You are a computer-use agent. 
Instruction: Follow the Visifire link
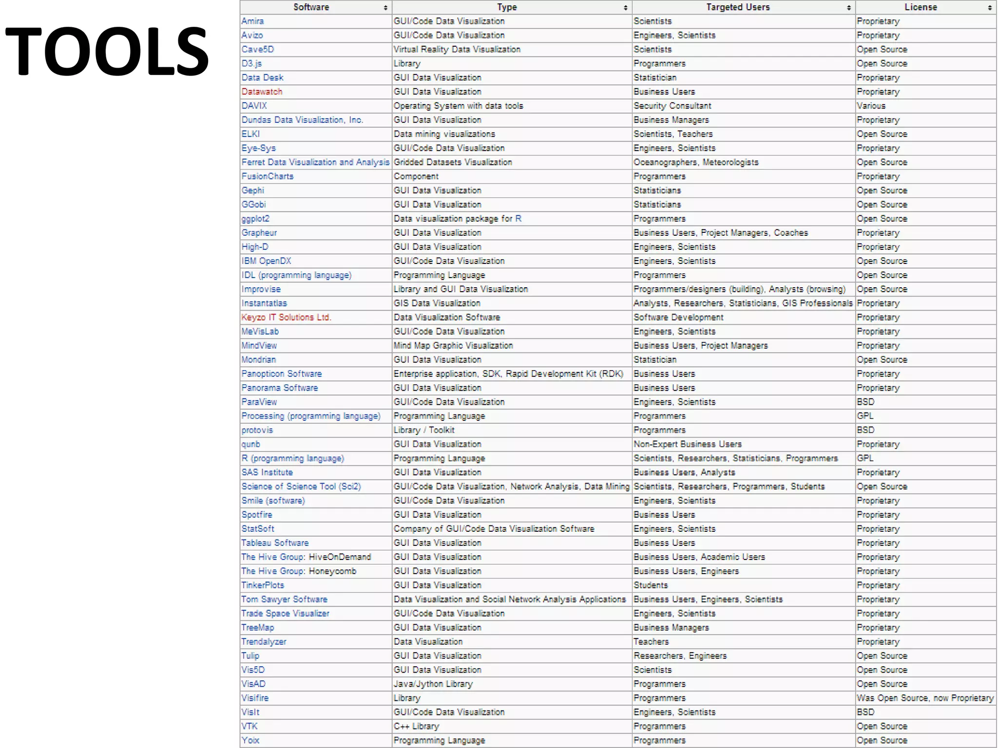click(x=255, y=699)
